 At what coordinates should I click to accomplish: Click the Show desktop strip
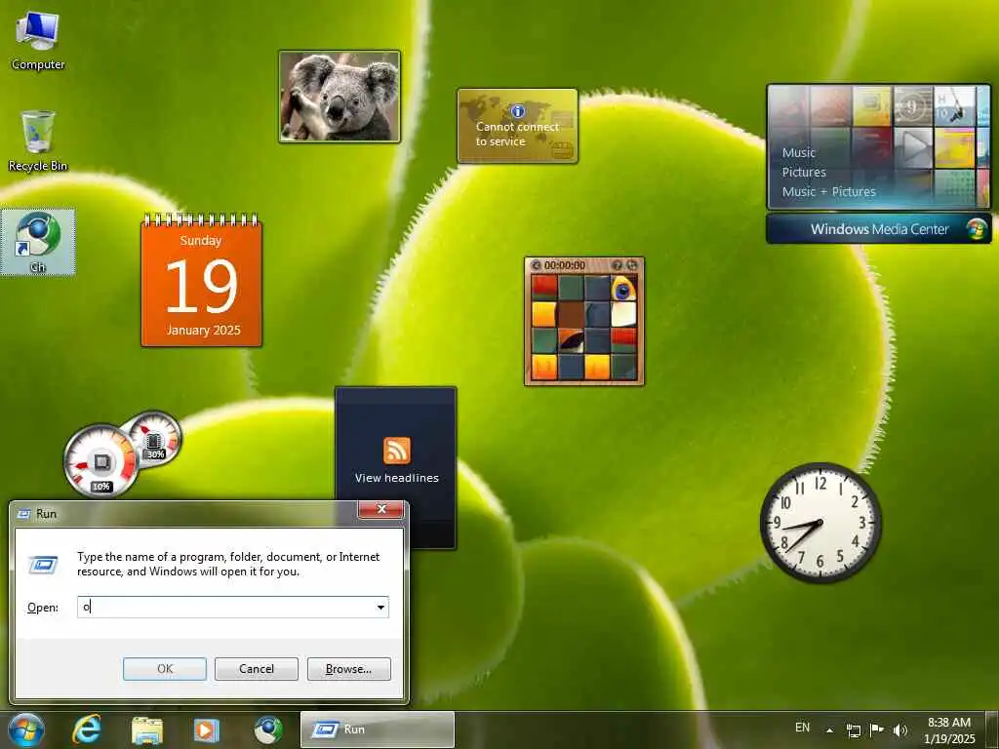992,729
